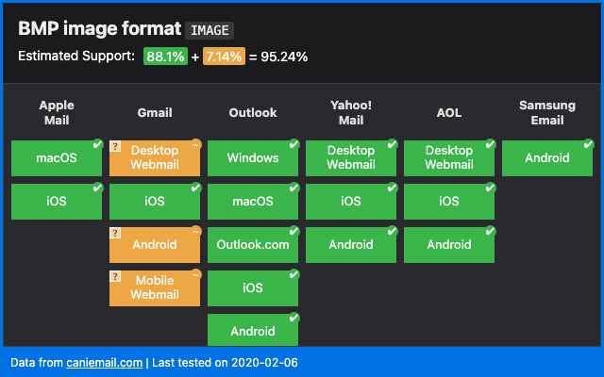
Task: Select the Apple Mail iOS cell
Action: point(56,202)
